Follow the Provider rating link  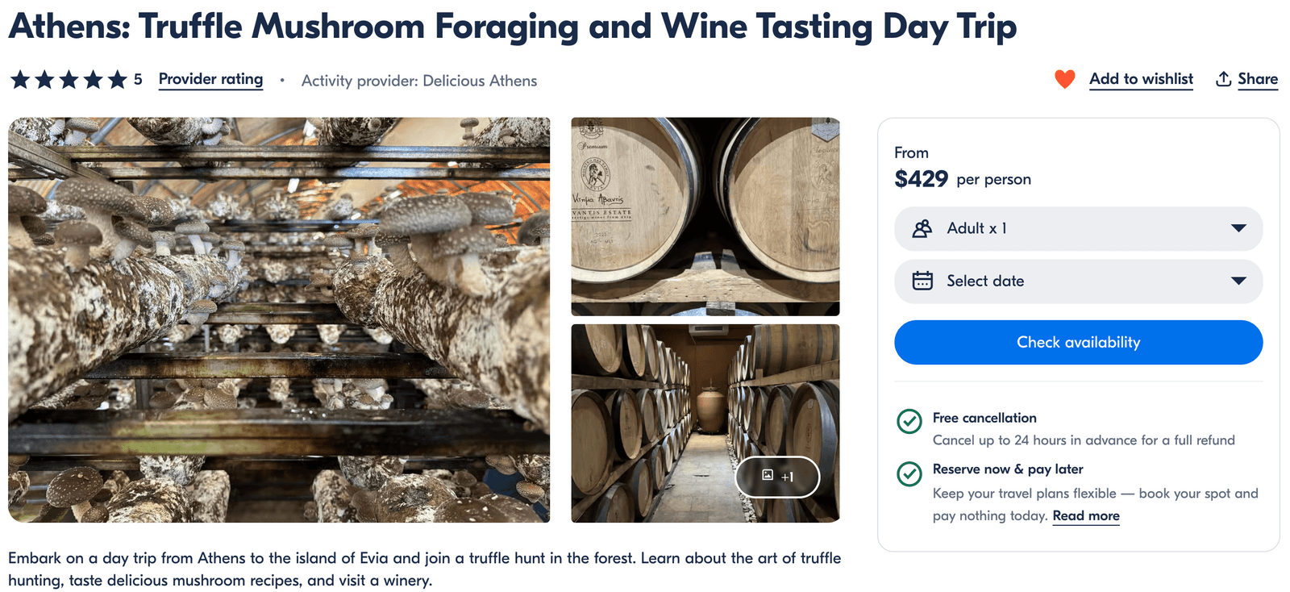[210, 79]
